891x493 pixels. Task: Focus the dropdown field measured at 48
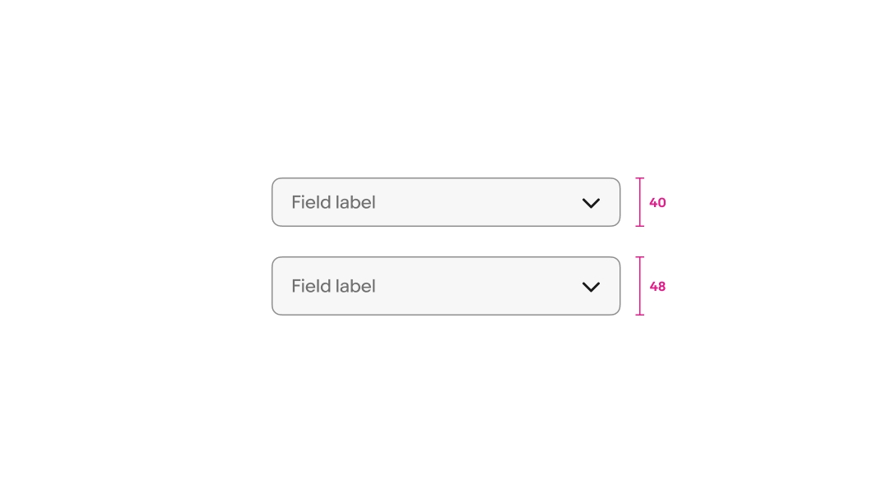tap(446, 286)
